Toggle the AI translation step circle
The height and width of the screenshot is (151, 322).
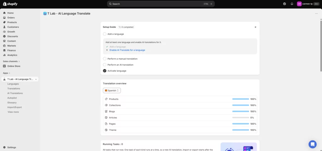[x=105, y=65]
